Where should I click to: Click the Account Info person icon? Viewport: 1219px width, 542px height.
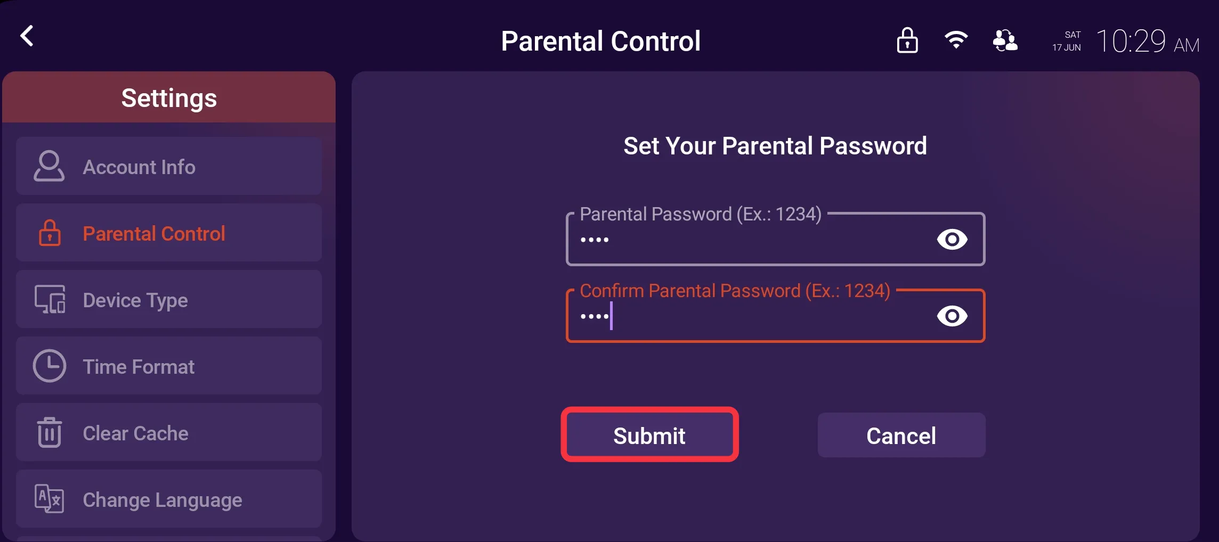click(49, 166)
